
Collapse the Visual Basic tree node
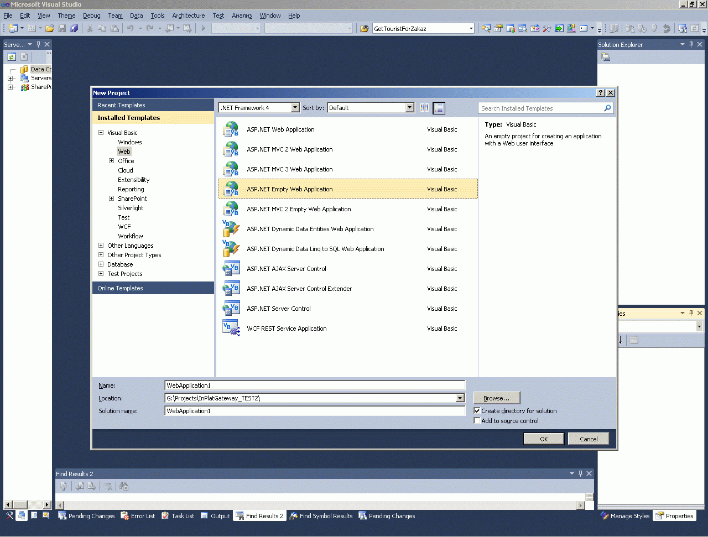101,133
